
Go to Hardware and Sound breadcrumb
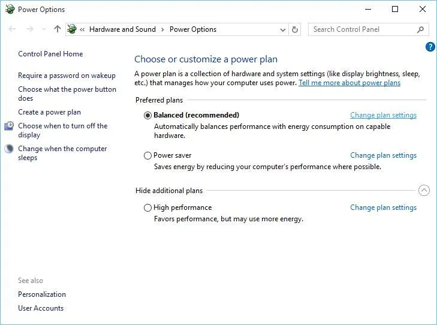[x=122, y=29]
